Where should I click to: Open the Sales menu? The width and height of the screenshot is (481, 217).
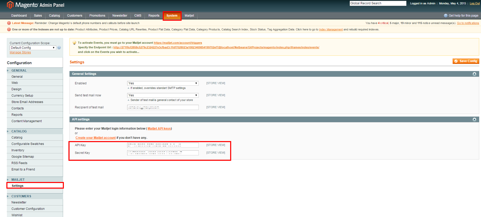coord(38,16)
